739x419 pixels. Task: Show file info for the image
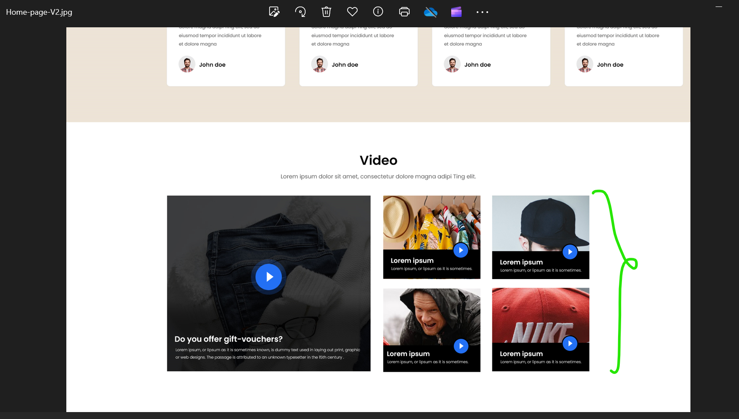coord(378,12)
